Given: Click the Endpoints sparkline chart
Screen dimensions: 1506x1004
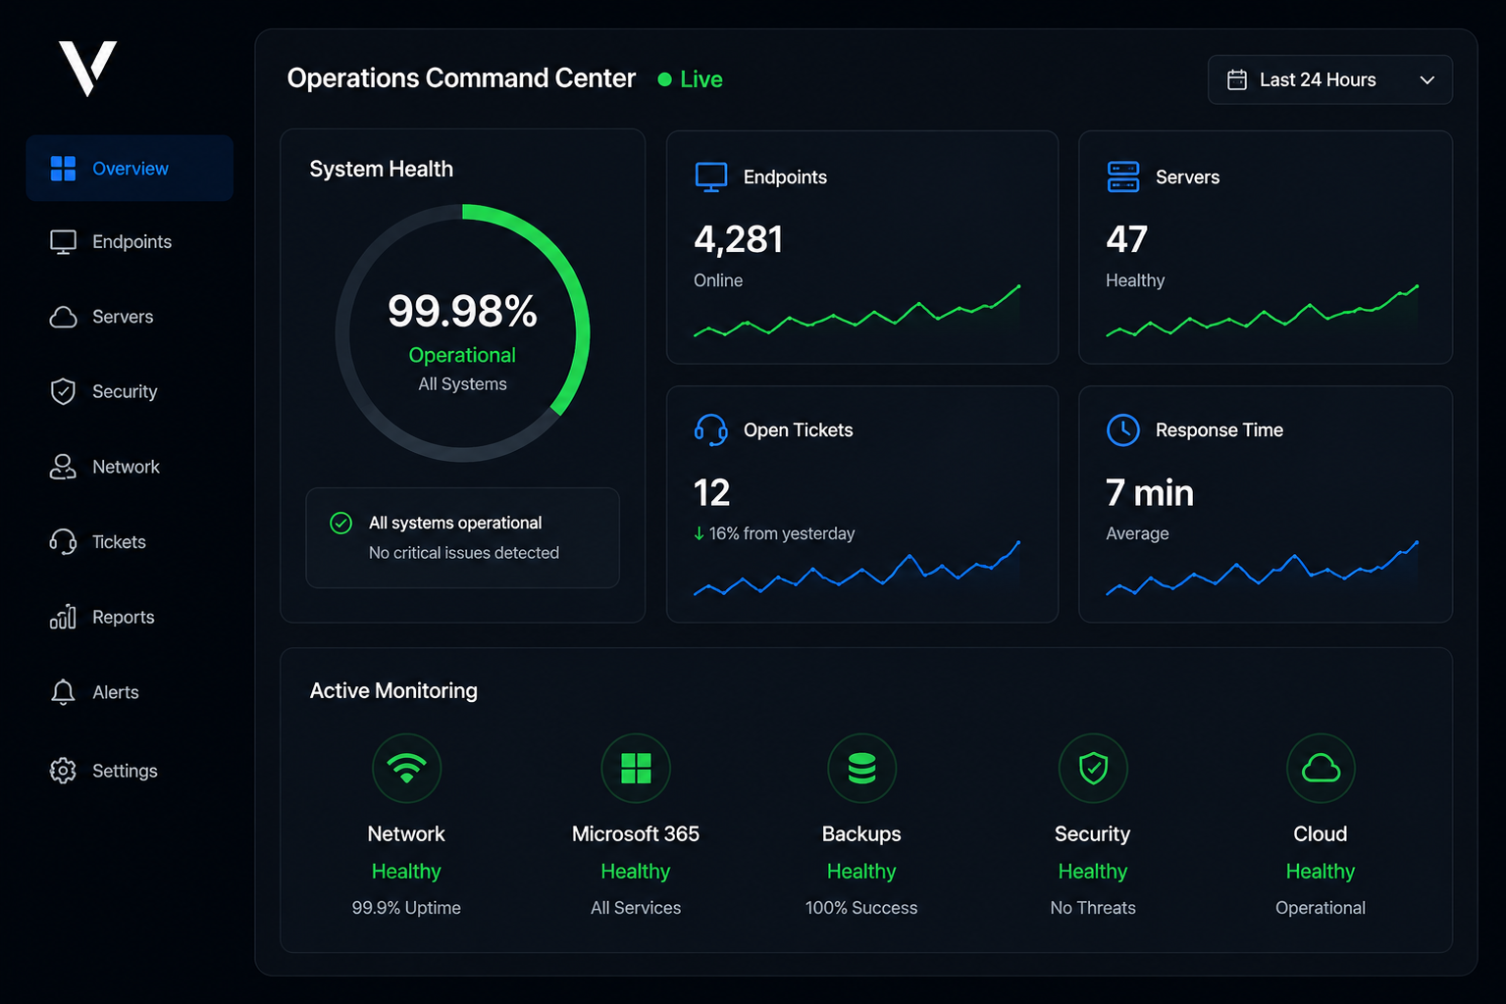Looking at the screenshot, I should (857, 313).
